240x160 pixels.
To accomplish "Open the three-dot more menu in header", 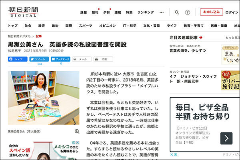I will (x=162, y=12).
